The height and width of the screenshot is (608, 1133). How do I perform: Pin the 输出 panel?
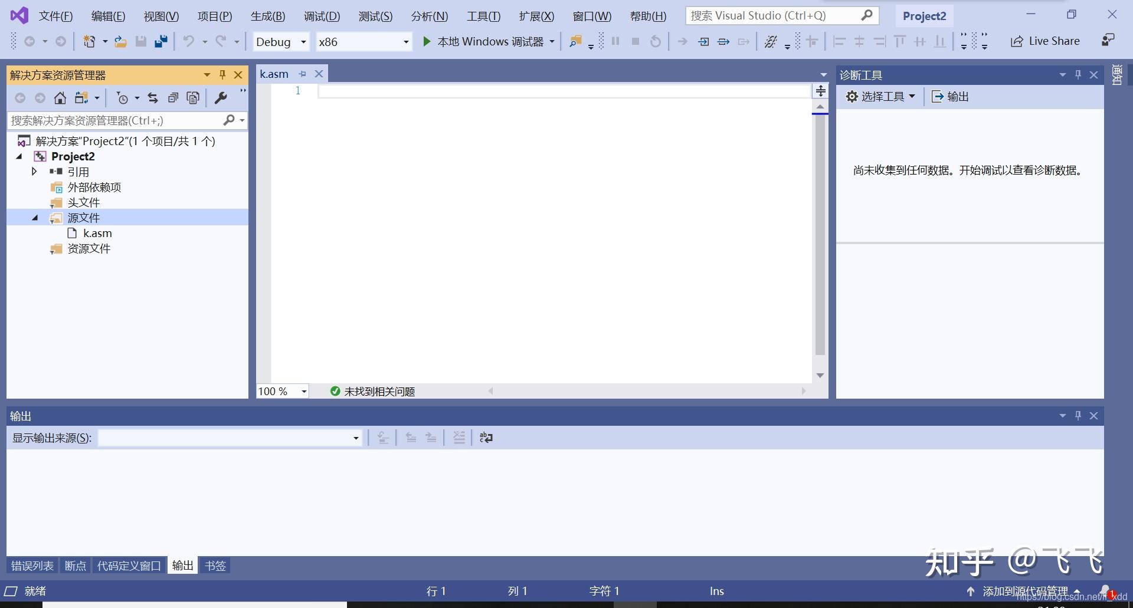[1078, 415]
